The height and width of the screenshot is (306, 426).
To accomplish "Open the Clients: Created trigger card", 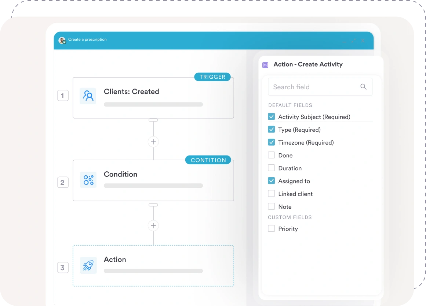I will [x=153, y=97].
